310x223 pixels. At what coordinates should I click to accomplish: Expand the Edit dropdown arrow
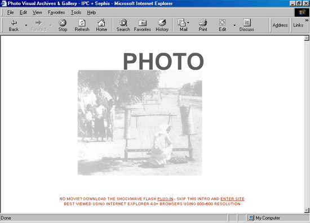point(234,25)
